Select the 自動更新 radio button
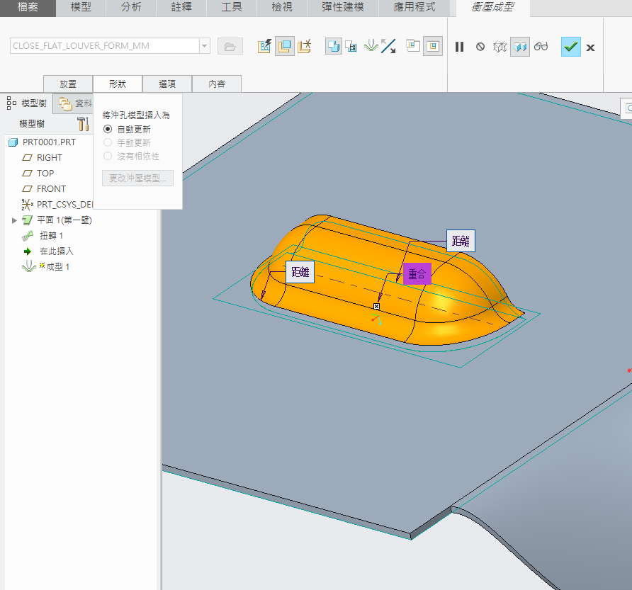This screenshot has width=632, height=590. [108, 129]
